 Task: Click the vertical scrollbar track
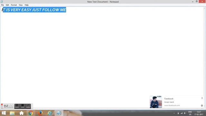click(x=204, y=57)
